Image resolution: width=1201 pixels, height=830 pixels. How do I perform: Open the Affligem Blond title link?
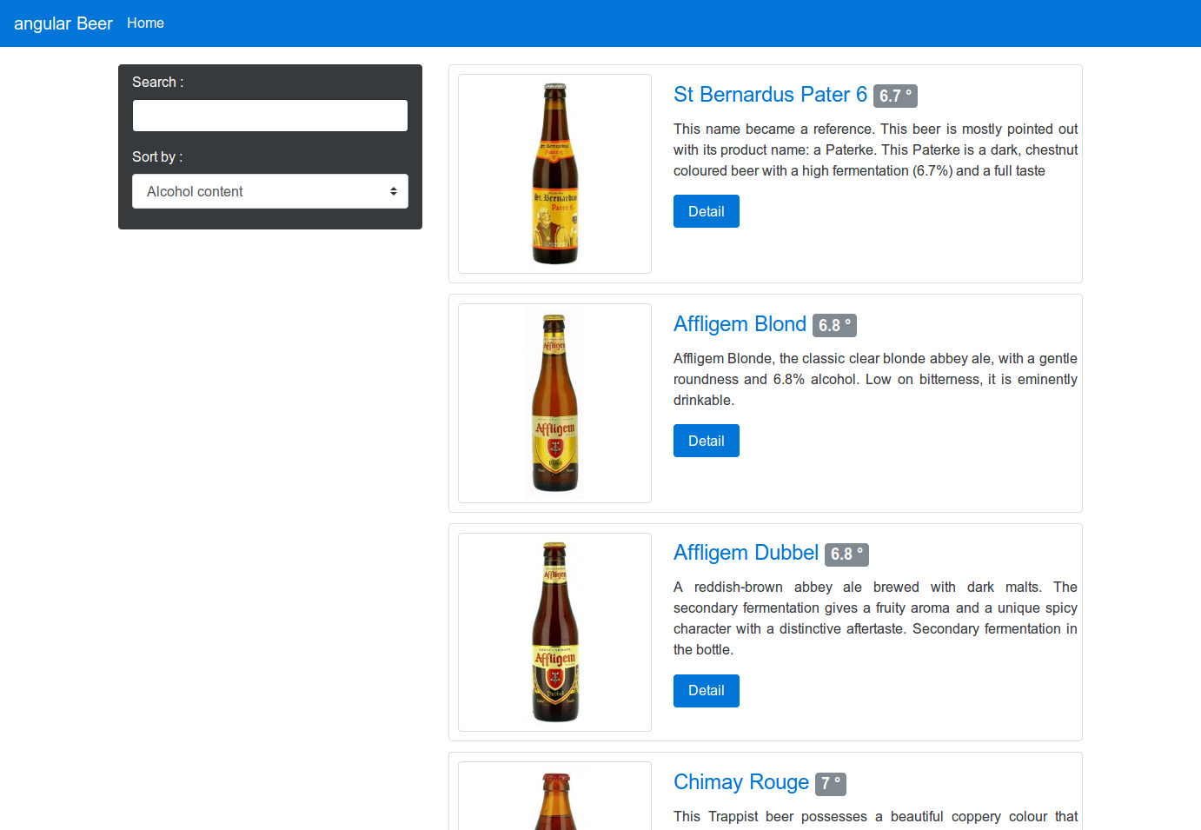pos(740,324)
